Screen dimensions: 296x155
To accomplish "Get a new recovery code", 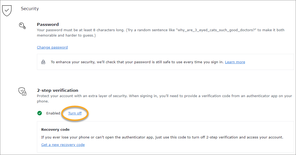I will (x=63, y=145).
